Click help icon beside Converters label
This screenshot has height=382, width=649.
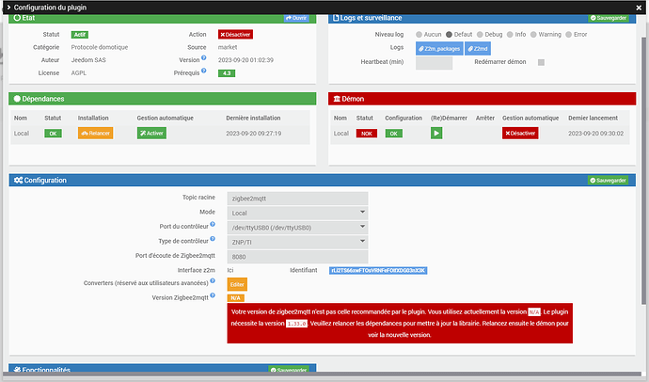[213, 280]
